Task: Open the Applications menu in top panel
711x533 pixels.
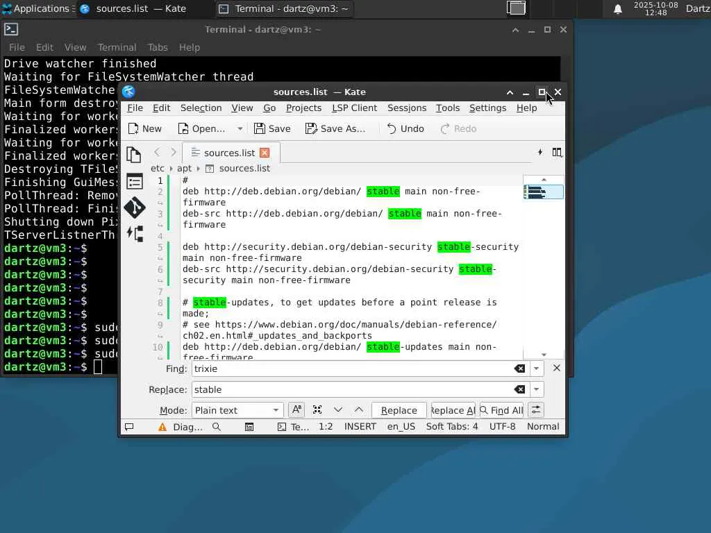Action: click(37, 8)
